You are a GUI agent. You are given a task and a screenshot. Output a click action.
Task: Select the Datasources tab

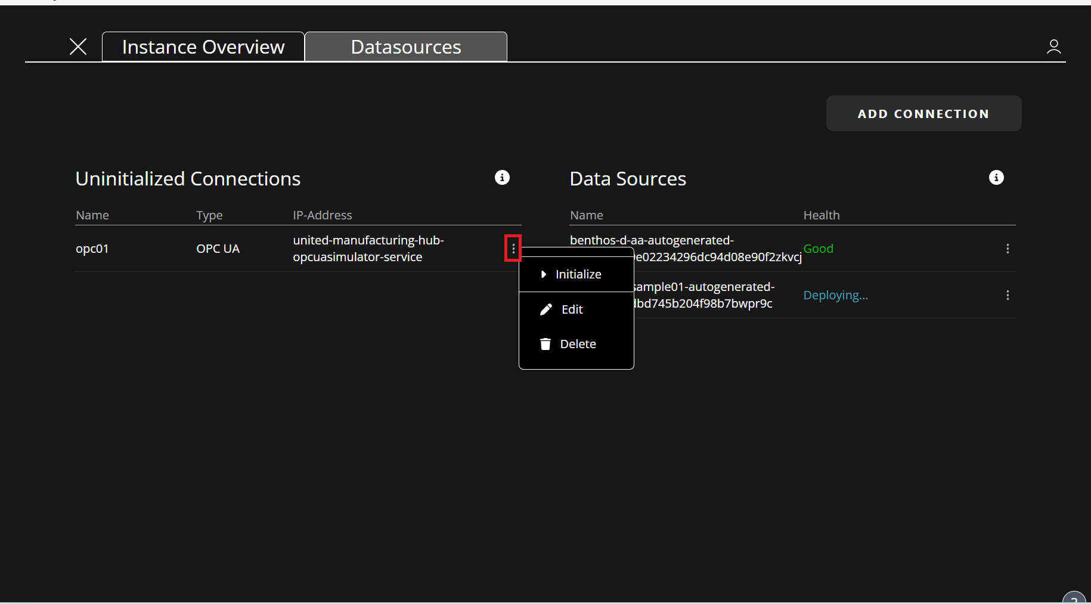click(406, 47)
